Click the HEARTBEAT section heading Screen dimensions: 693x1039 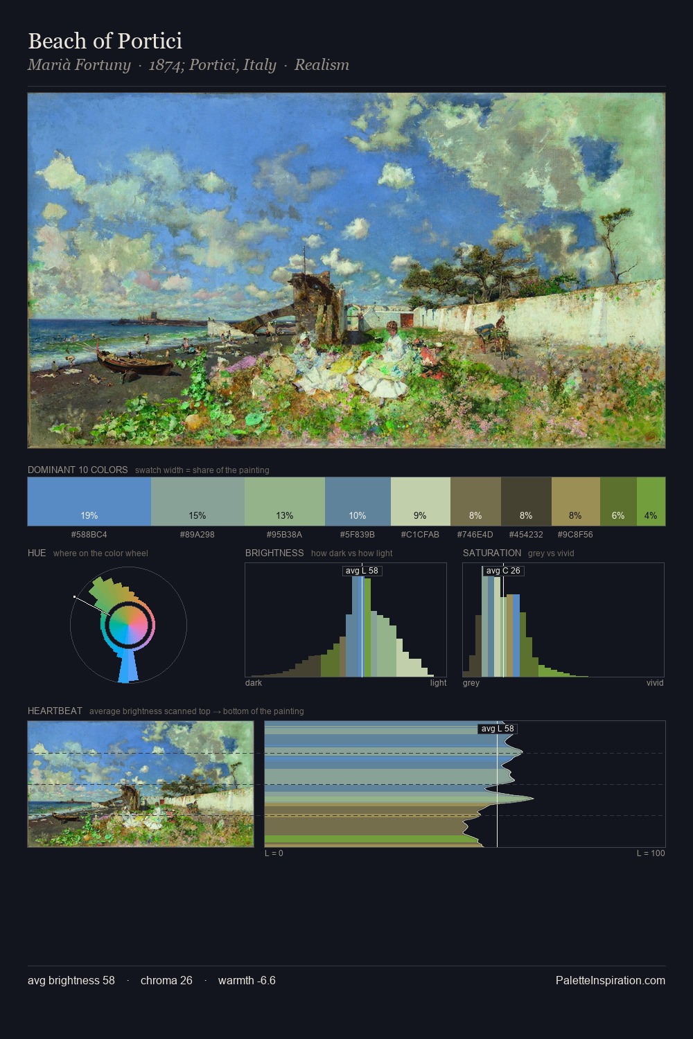[x=55, y=711]
